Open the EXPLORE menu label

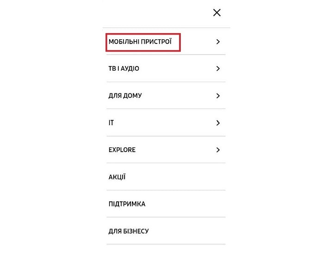pos(122,150)
